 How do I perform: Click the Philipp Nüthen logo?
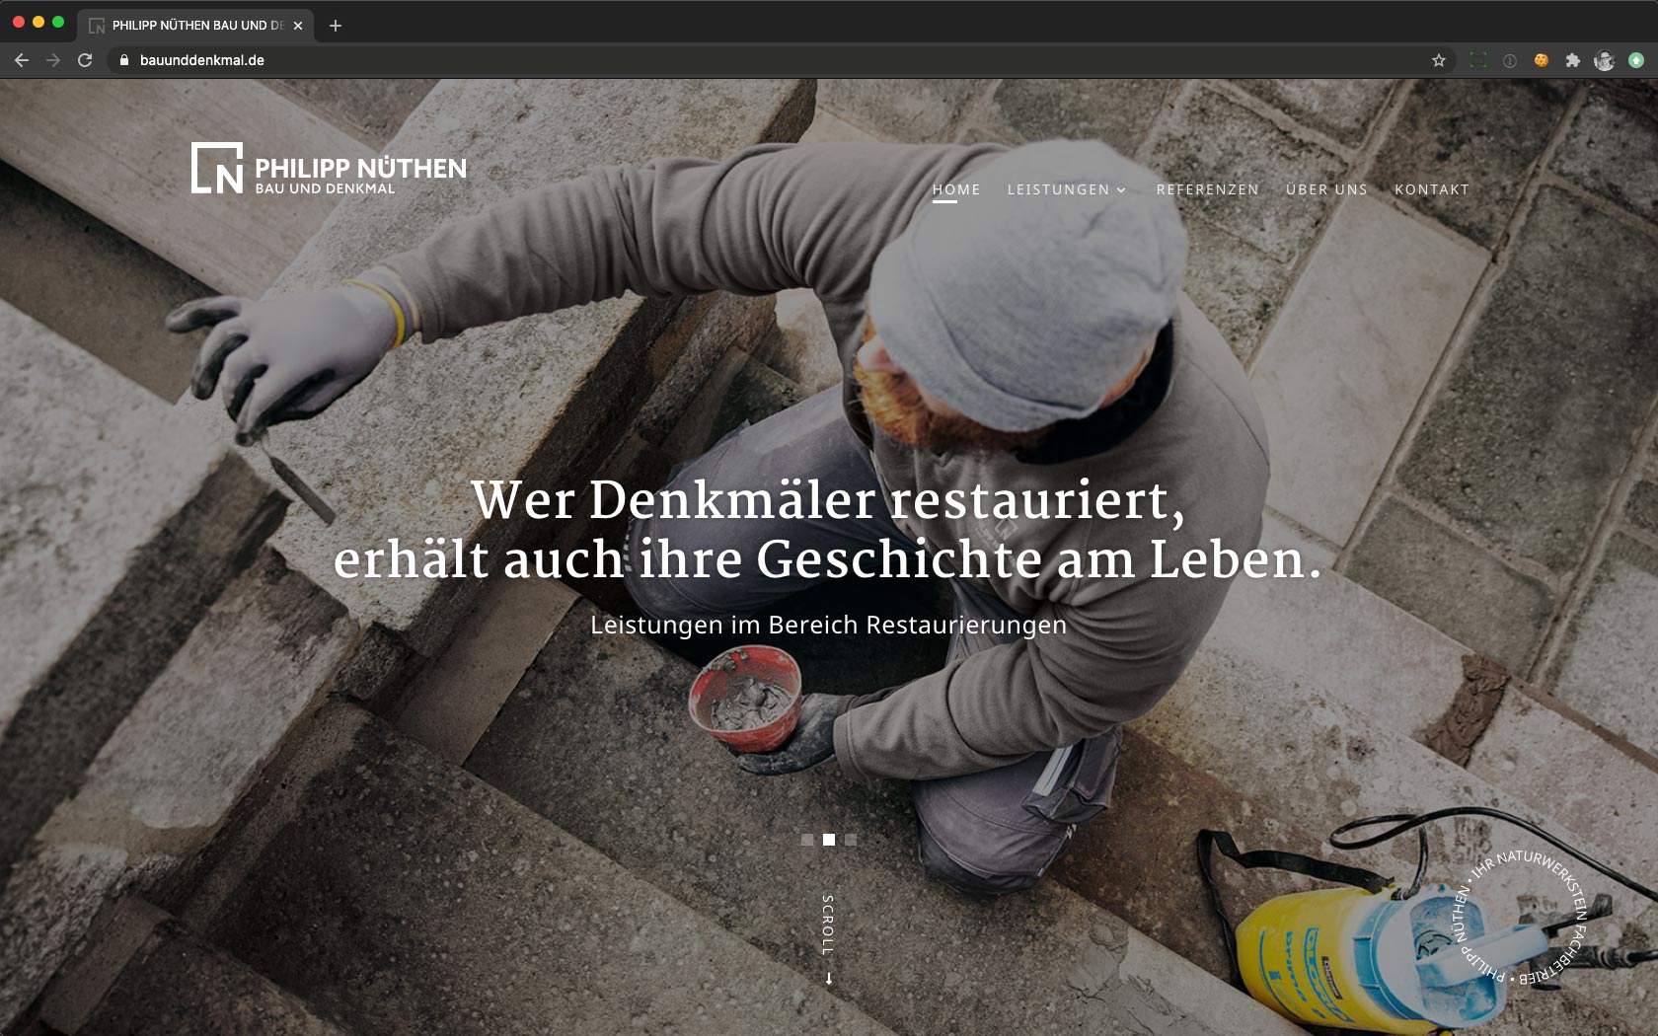[329, 169]
